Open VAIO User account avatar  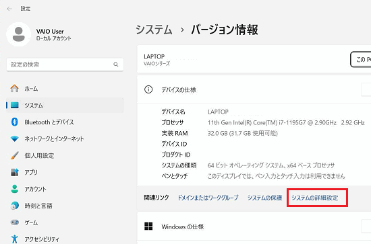point(18,34)
